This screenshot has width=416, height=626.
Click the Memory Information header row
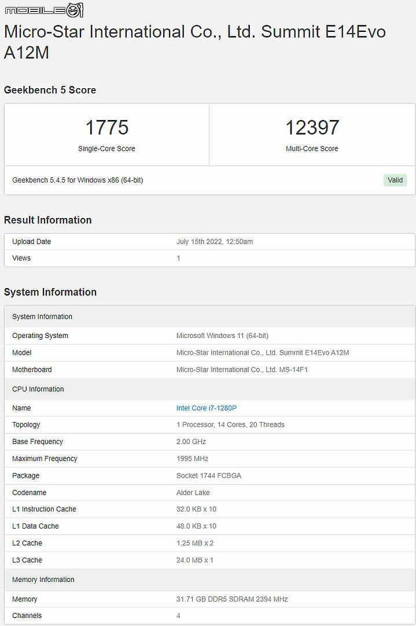click(x=209, y=580)
